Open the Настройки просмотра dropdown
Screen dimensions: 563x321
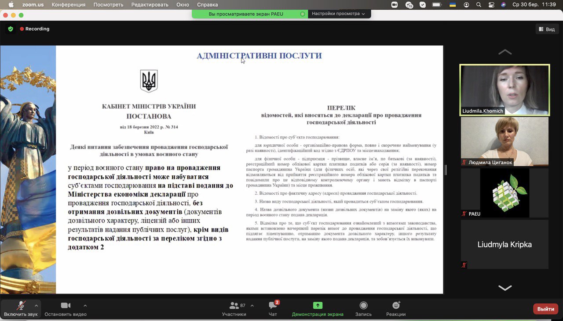click(x=339, y=14)
